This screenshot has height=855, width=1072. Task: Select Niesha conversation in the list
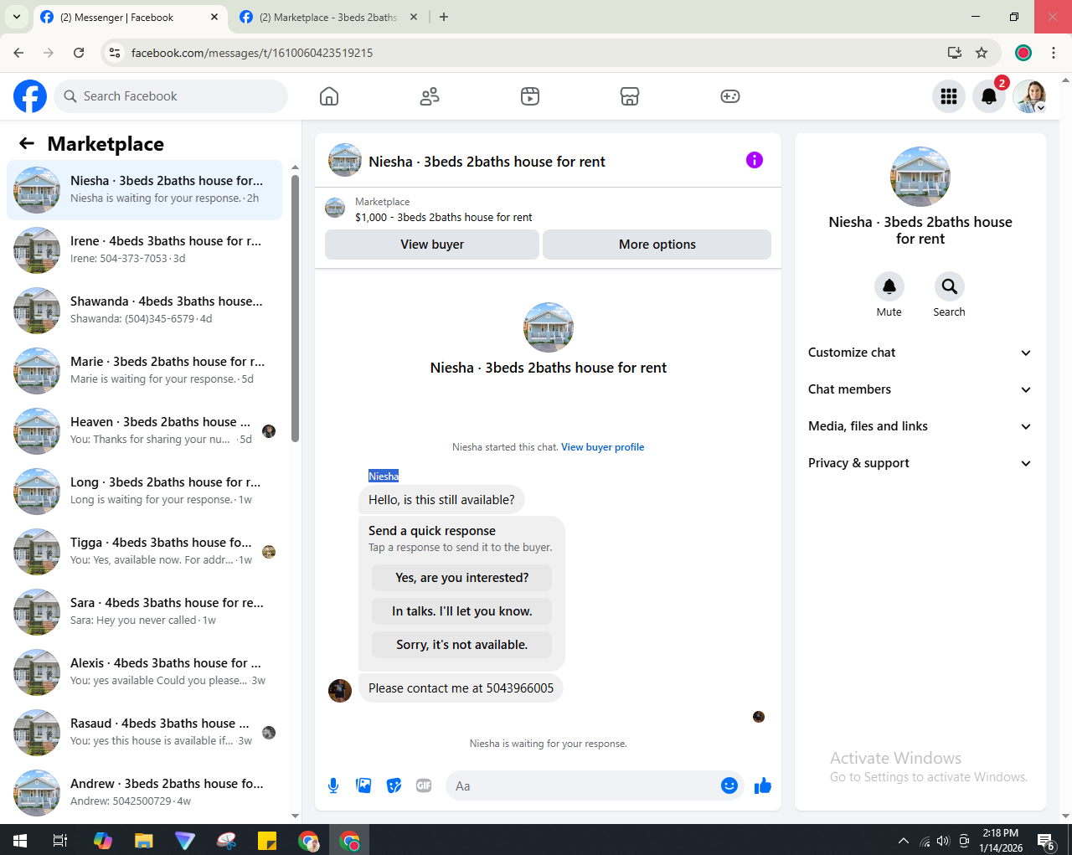144,190
